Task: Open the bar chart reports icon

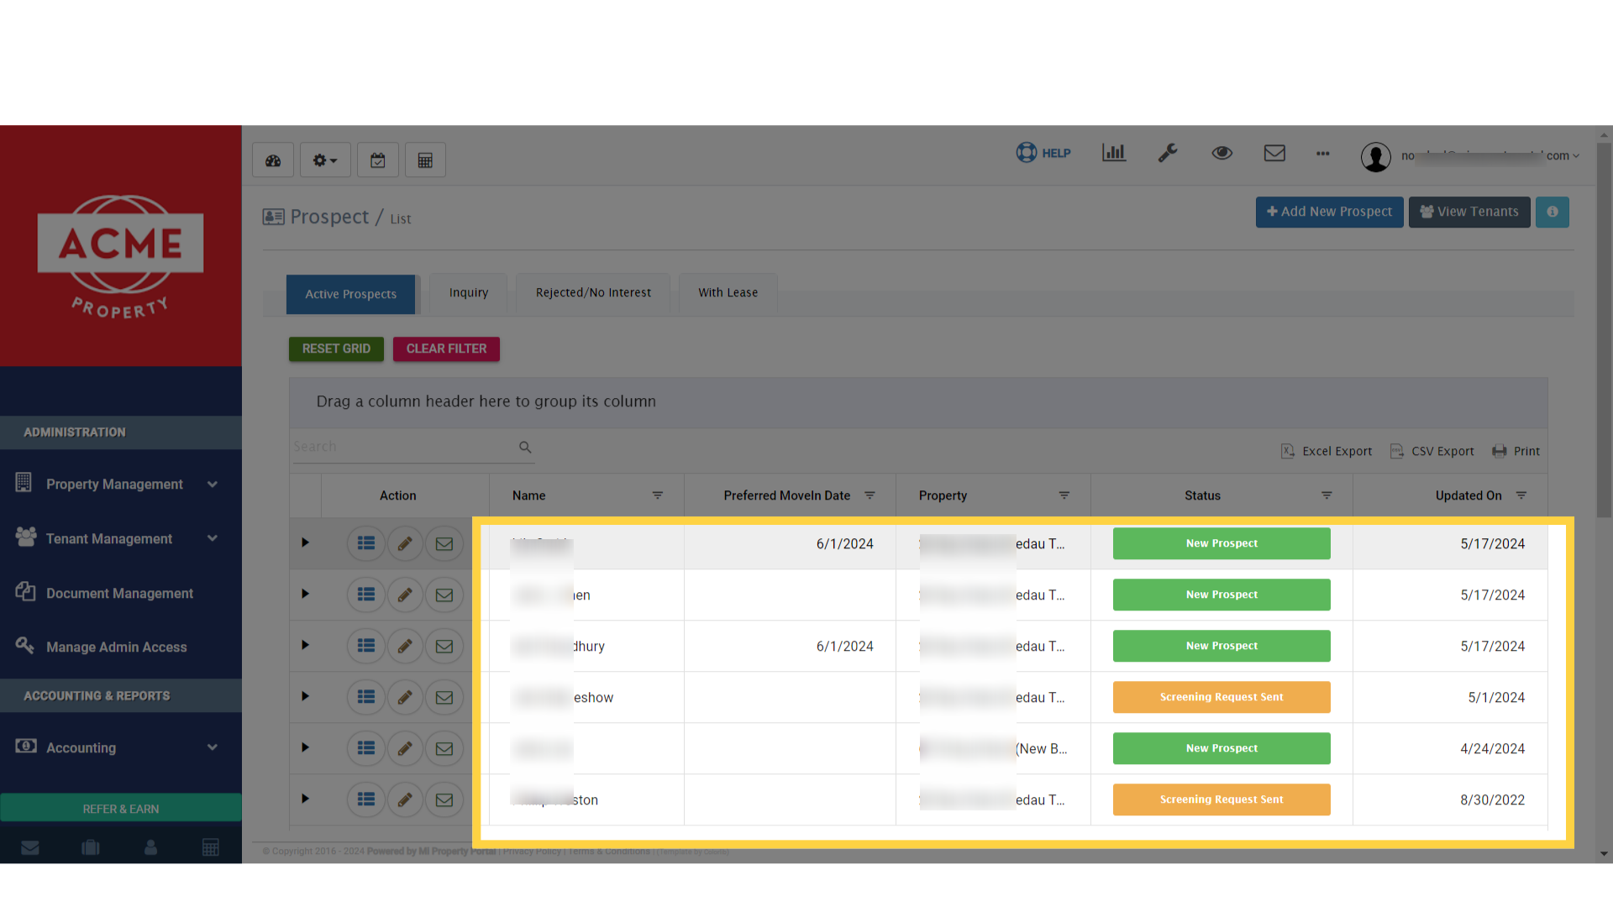Action: [1114, 153]
